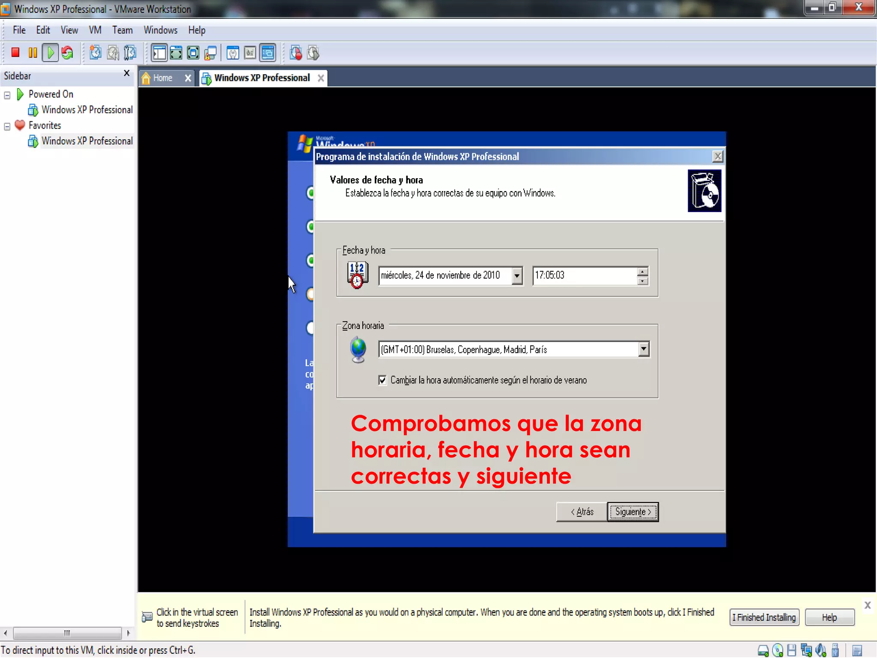
Task: Click the Siguiente button
Action: (x=632, y=511)
